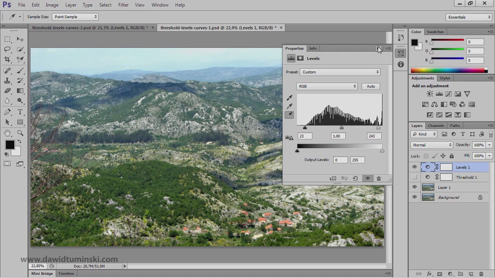
Task: Switch to the Channels tab
Action: click(x=436, y=125)
